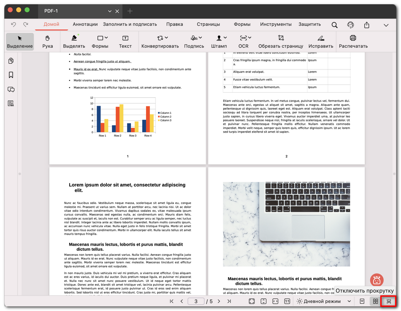Click the Конвертировать convert icon
The image size is (401, 311).
[x=160, y=38]
